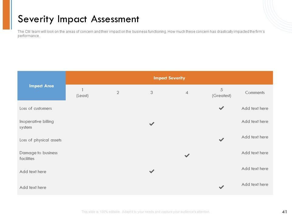This screenshot has height=219, width=292.
Task: Click the checkmark for Loss of customers
Action: click(x=221, y=108)
